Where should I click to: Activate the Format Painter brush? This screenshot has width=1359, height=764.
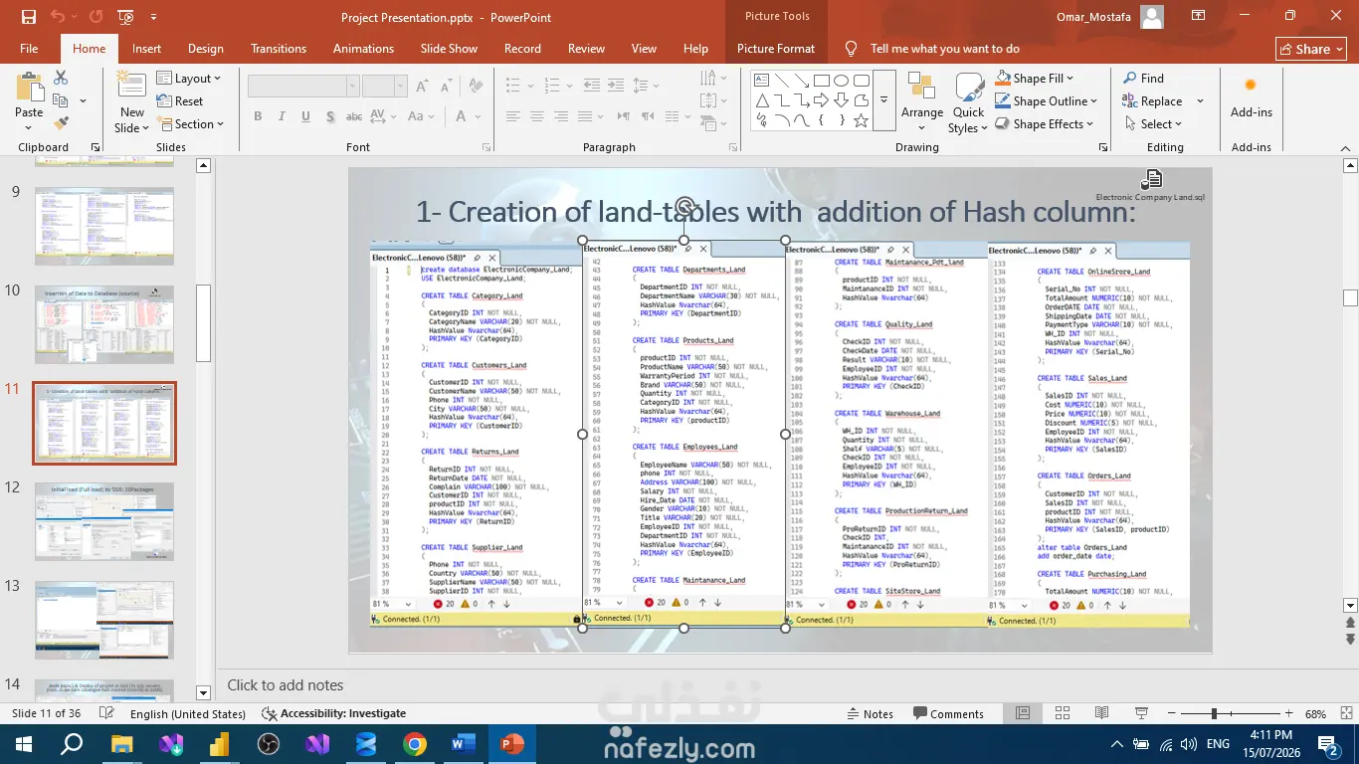click(61, 123)
